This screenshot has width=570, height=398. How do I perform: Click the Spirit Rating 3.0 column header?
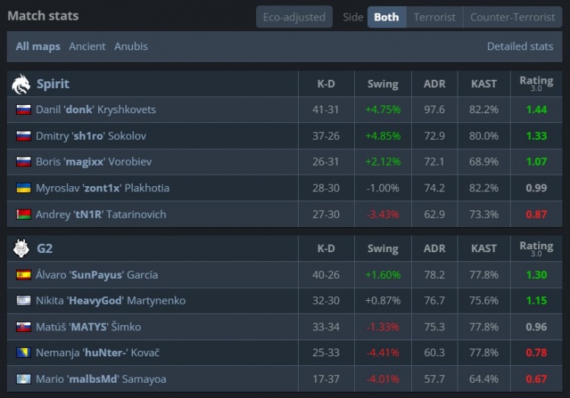536,84
